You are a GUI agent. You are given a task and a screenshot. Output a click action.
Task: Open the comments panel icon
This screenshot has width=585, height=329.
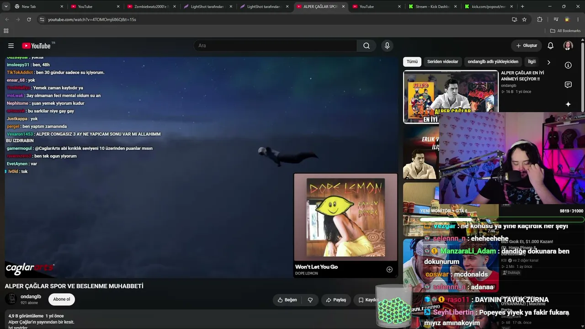[568, 85]
